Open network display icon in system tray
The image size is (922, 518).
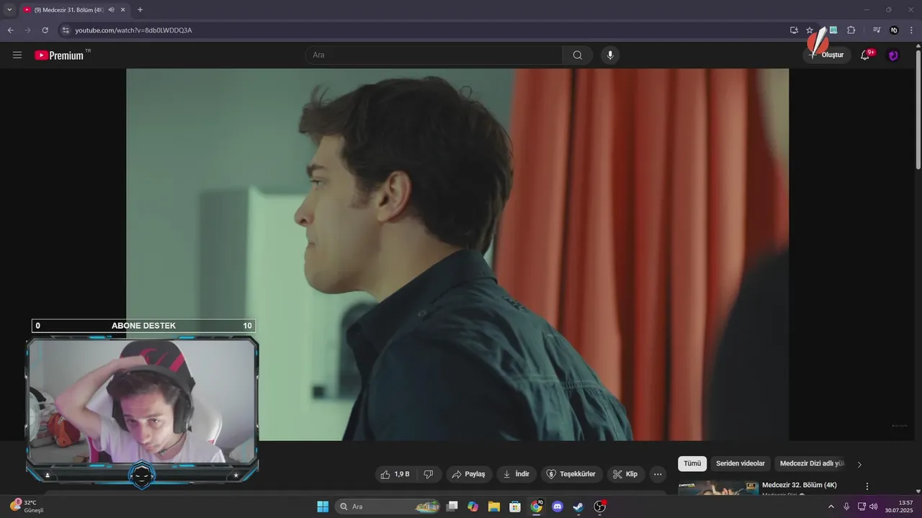pyautogui.click(x=861, y=506)
